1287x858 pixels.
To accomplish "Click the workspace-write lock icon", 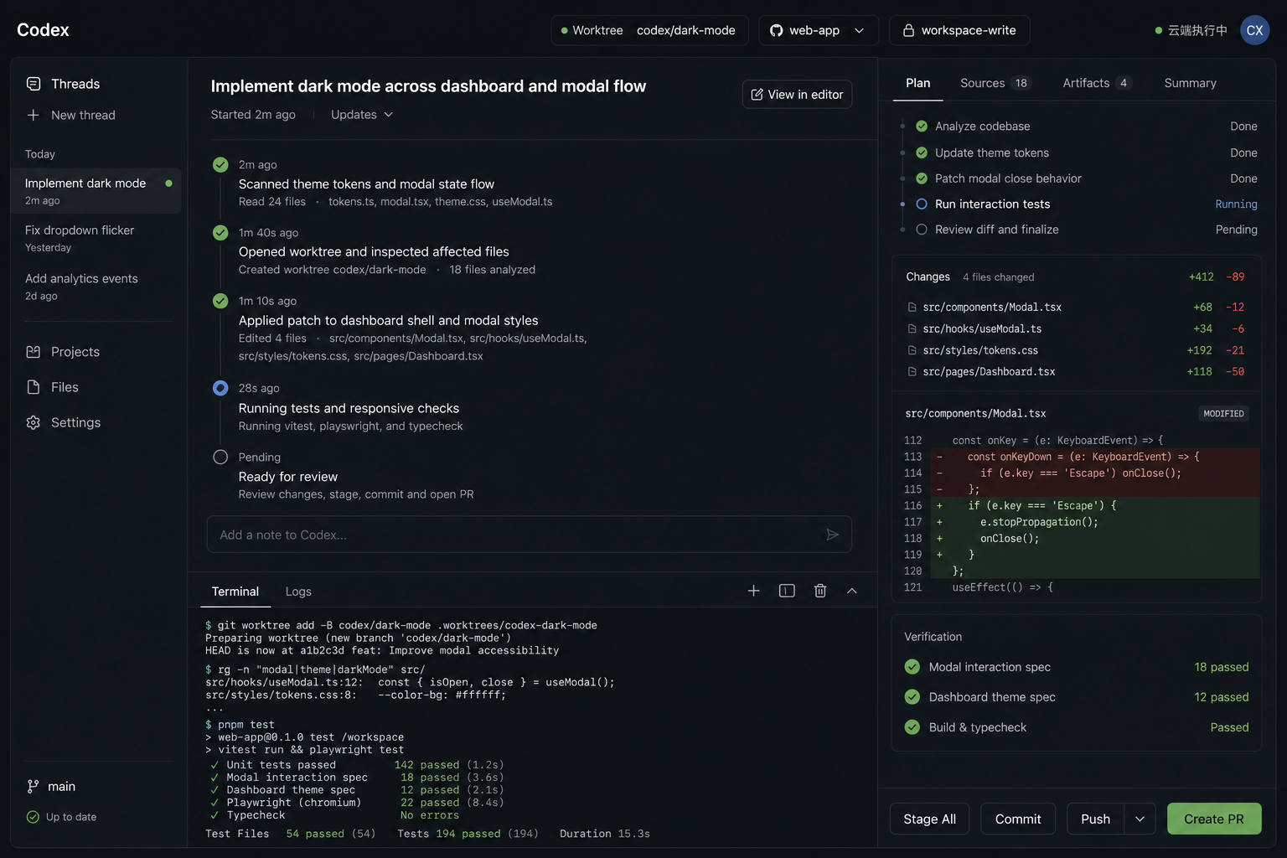I will tap(908, 30).
